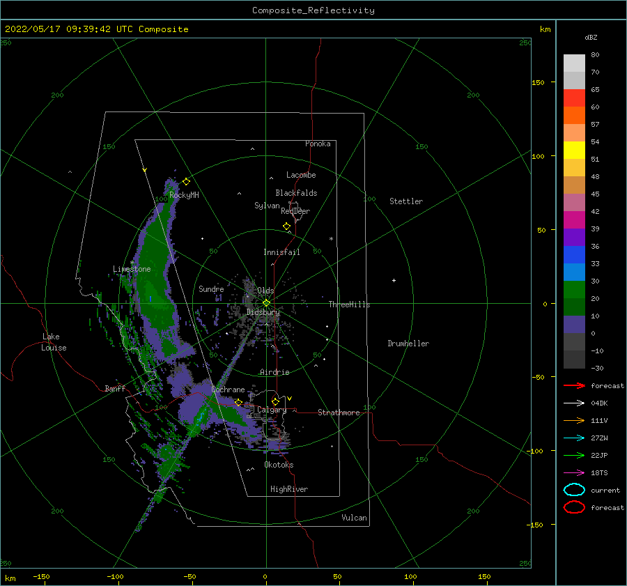The image size is (627, 586).
Task: Select the white 04DK arrow legend icon
Action: pyautogui.click(x=574, y=403)
